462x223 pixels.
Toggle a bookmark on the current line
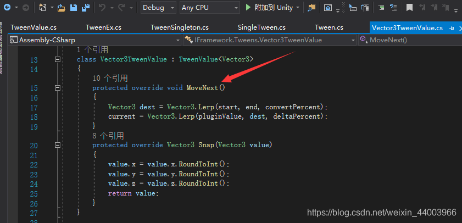pos(409,8)
